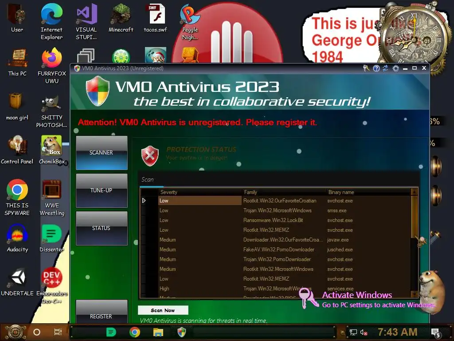
Task: Open the ChomikBox desktop icon
Action: (x=52, y=150)
